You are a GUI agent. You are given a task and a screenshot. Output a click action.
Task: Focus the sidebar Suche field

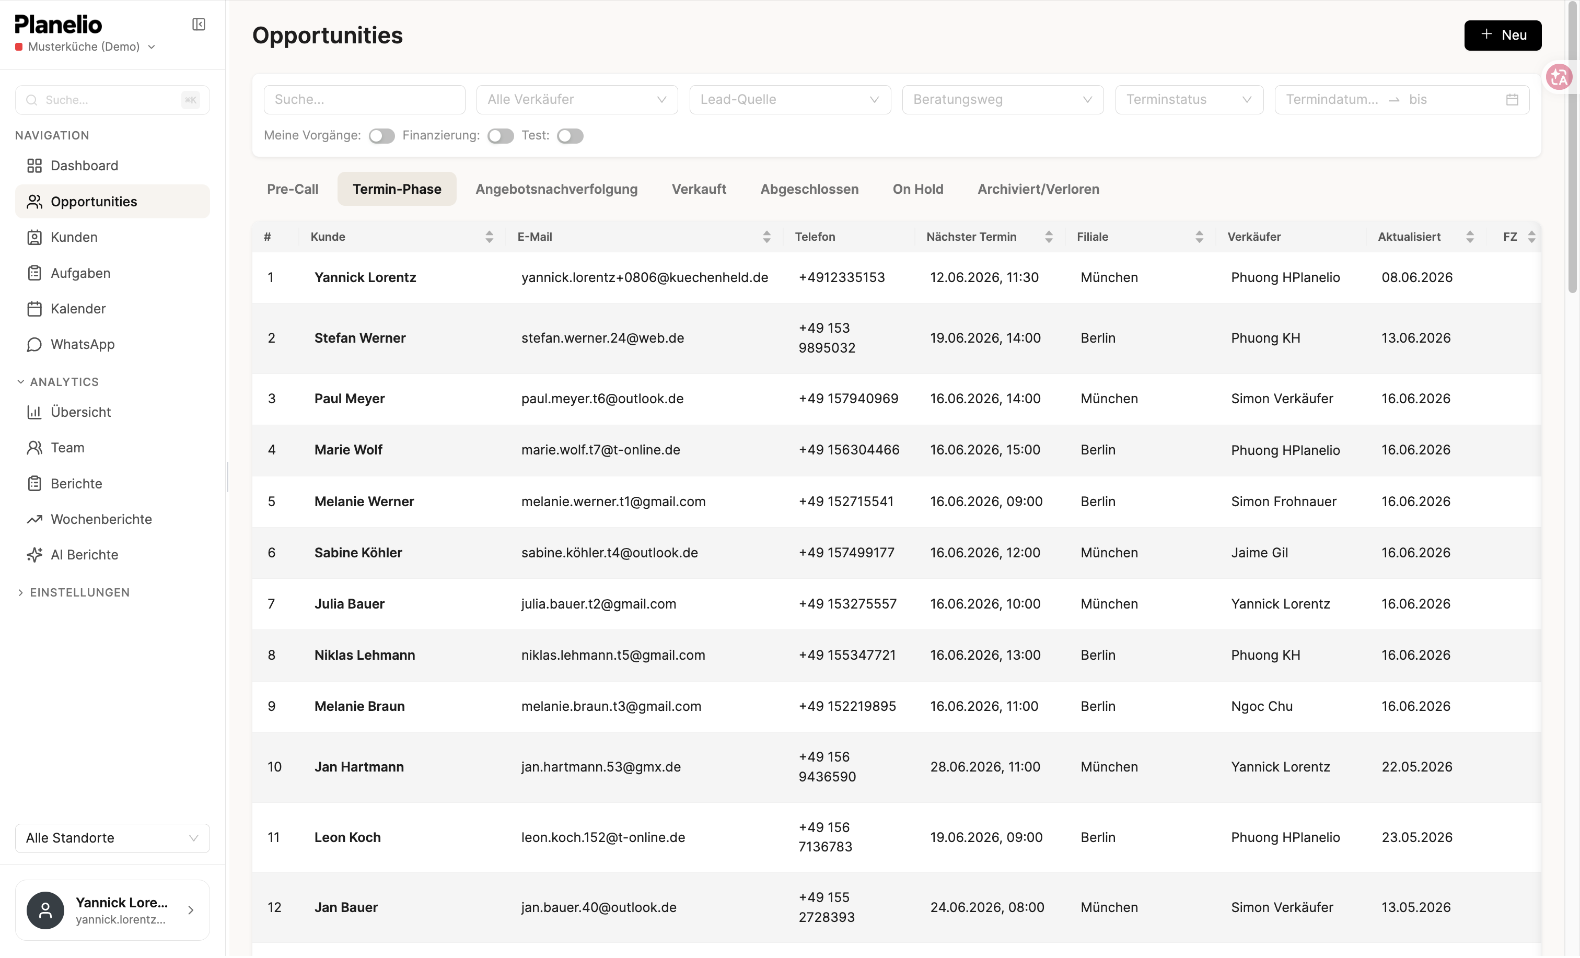(112, 100)
